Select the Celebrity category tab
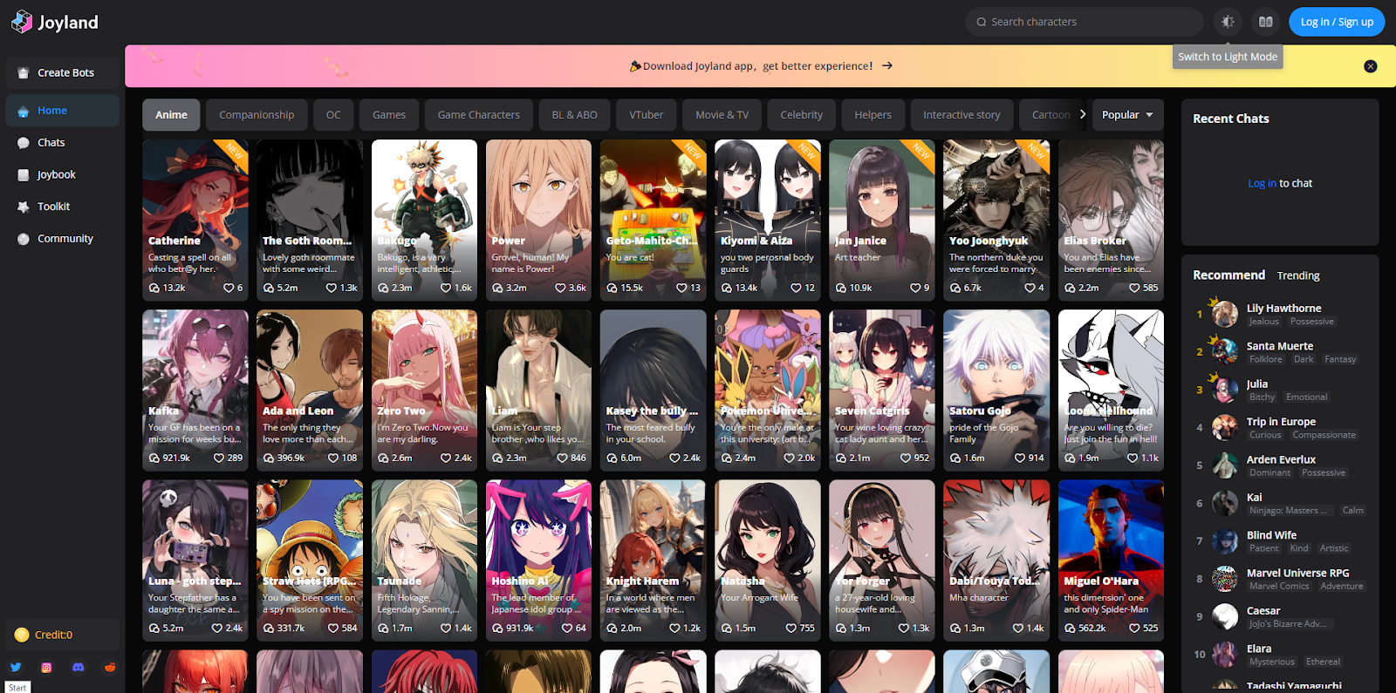This screenshot has height=693, width=1396. tap(801, 115)
